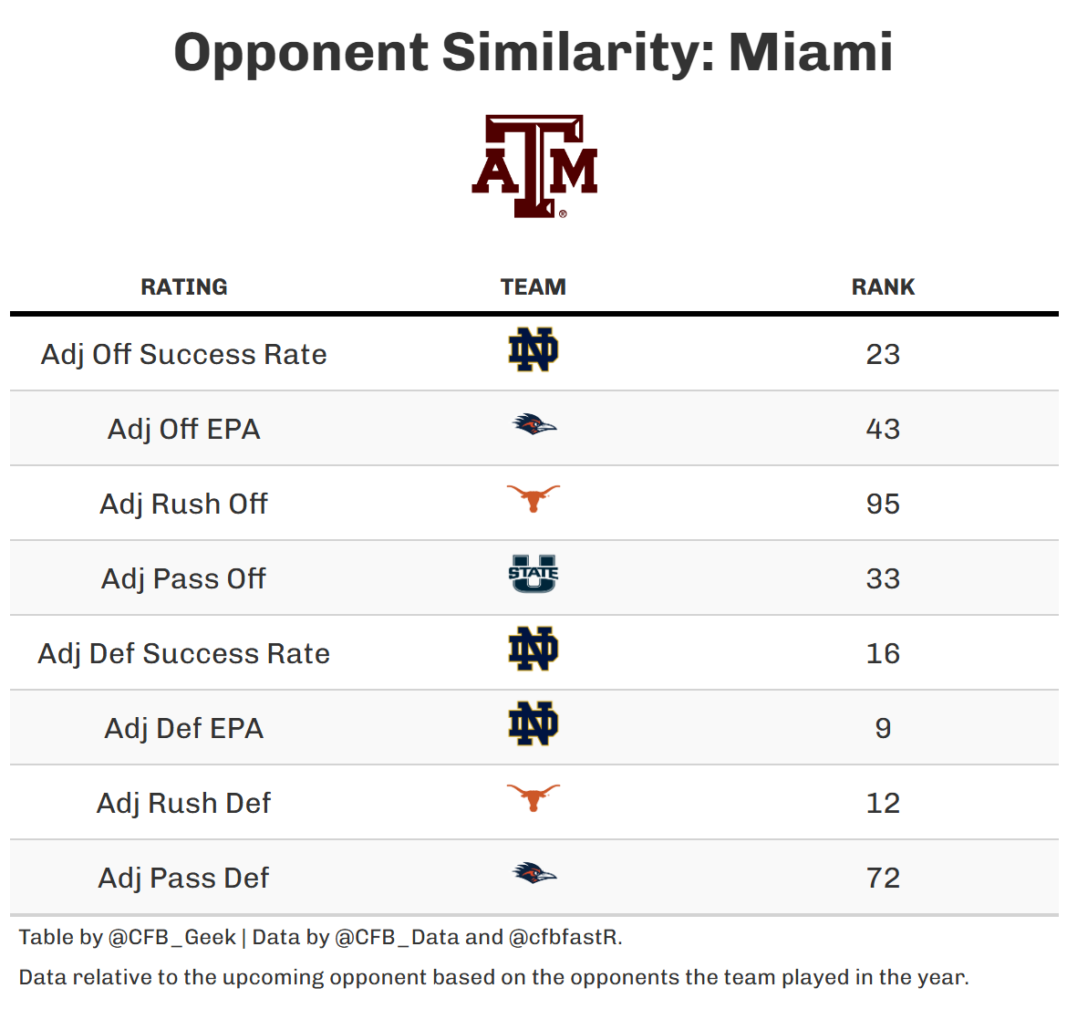Screen dimensions: 1067x1009
Task: Select rank value 9 for Adj Def EPA
Action: pos(883,728)
